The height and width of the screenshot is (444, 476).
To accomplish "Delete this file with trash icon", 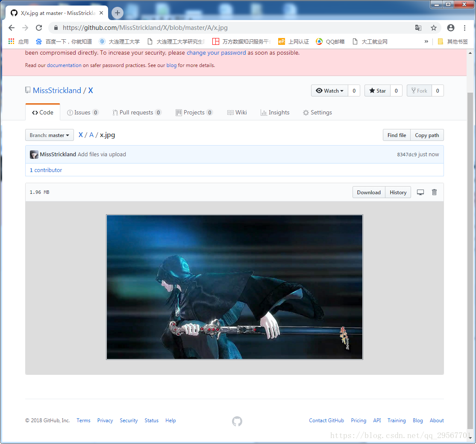I will pos(435,192).
